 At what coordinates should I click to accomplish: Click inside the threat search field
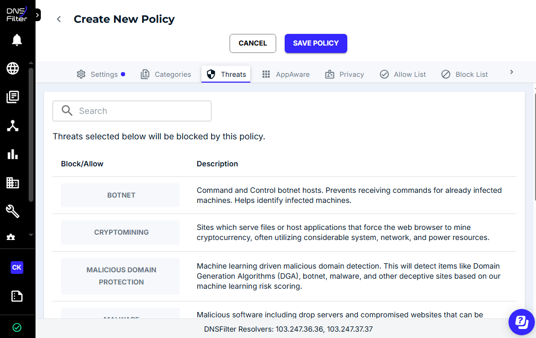[x=131, y=111]
